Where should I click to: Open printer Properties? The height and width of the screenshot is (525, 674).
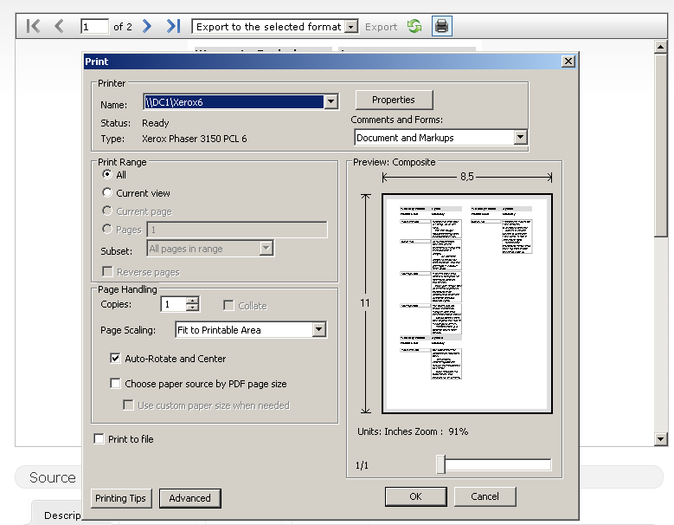[394, 100]
